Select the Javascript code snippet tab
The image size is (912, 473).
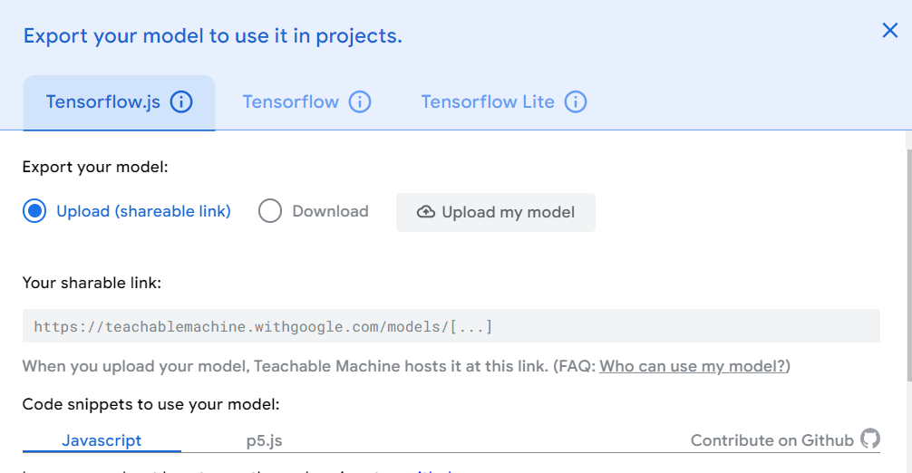[102, 440]
